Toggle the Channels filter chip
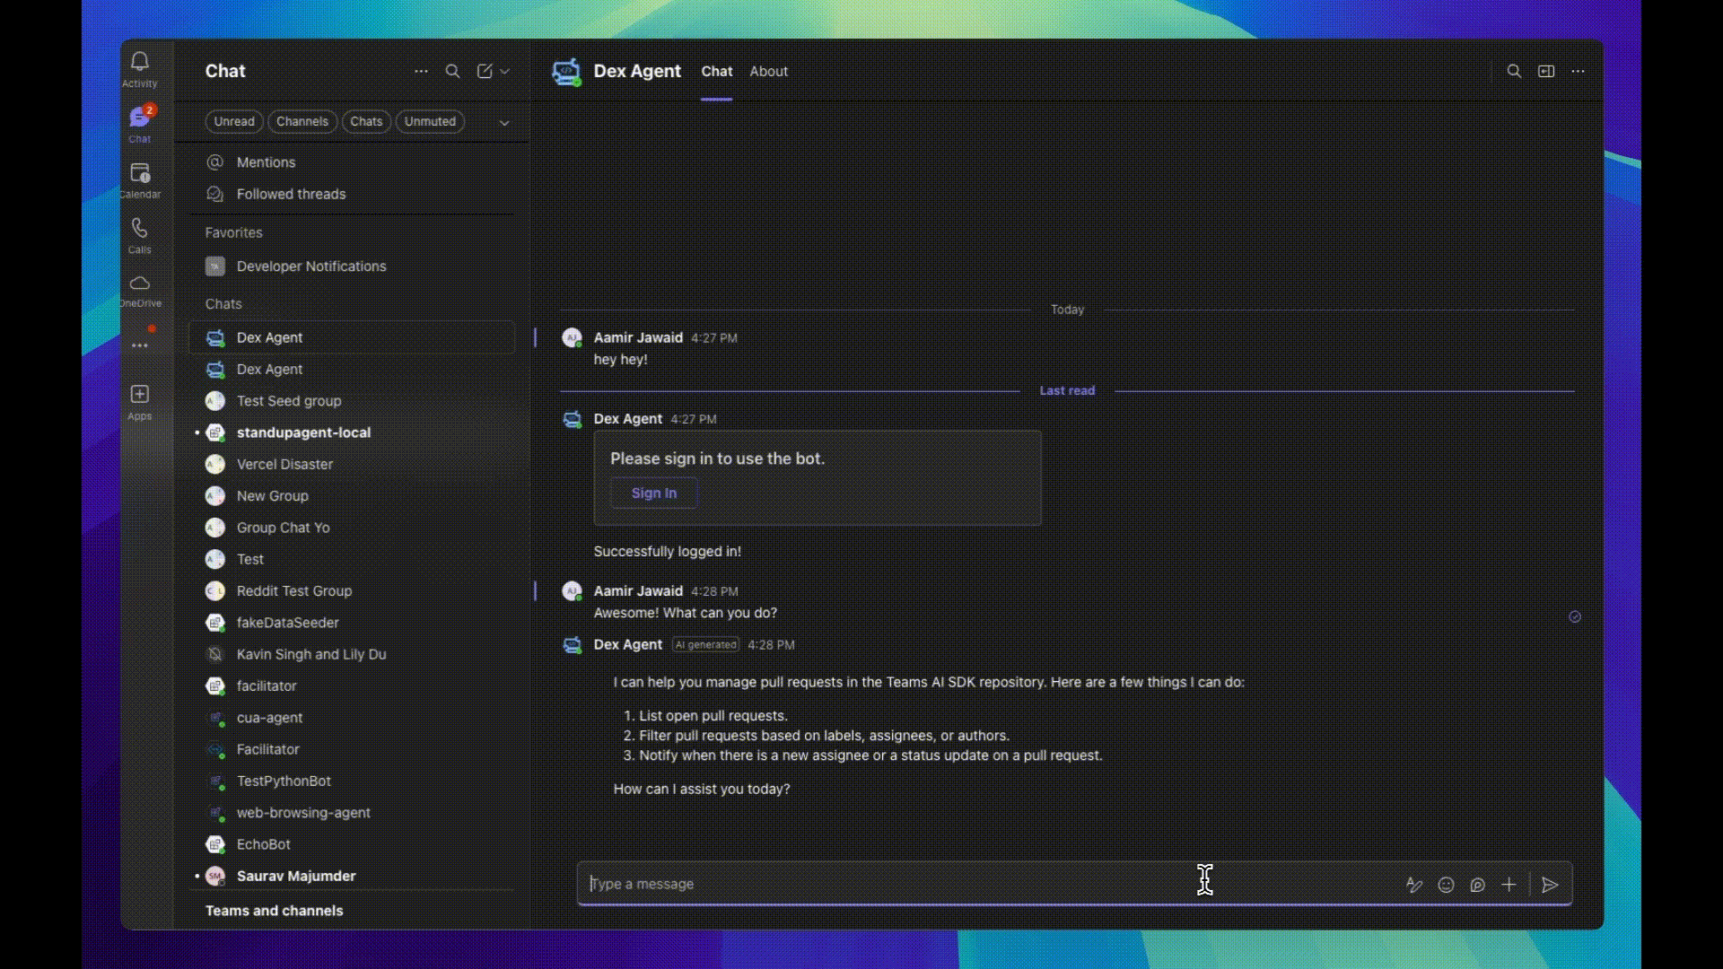 302,121
